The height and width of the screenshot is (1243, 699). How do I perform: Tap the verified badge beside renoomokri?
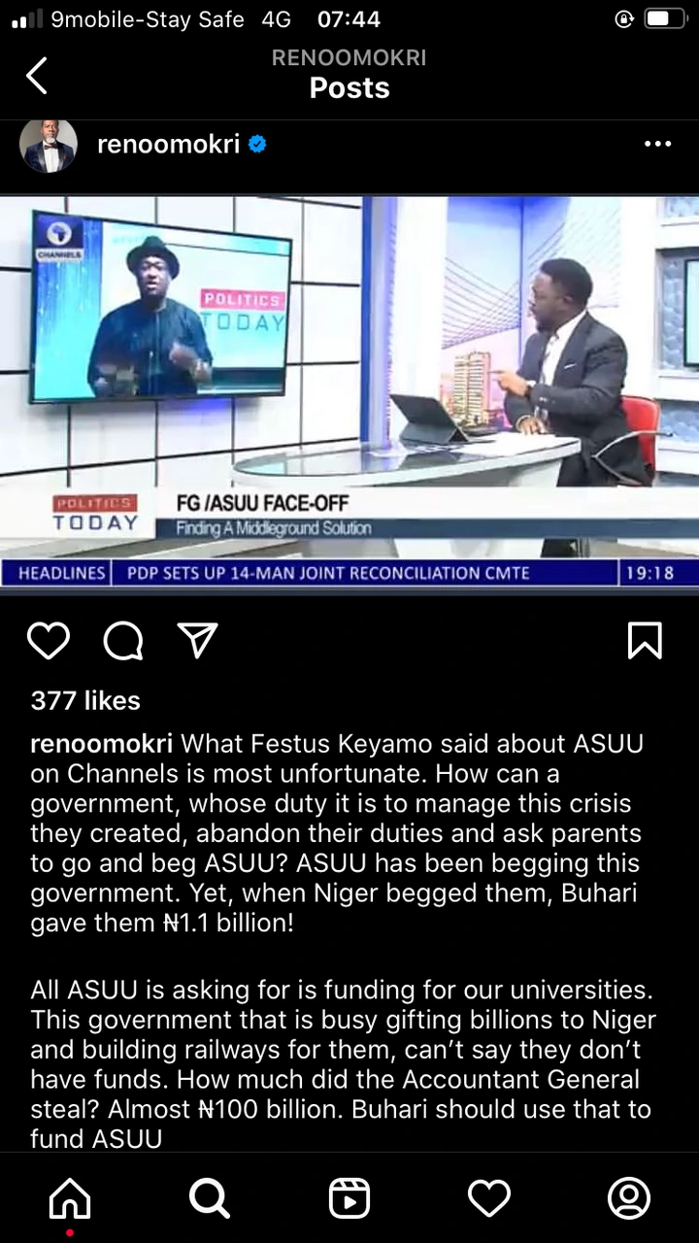pos(257,145)
